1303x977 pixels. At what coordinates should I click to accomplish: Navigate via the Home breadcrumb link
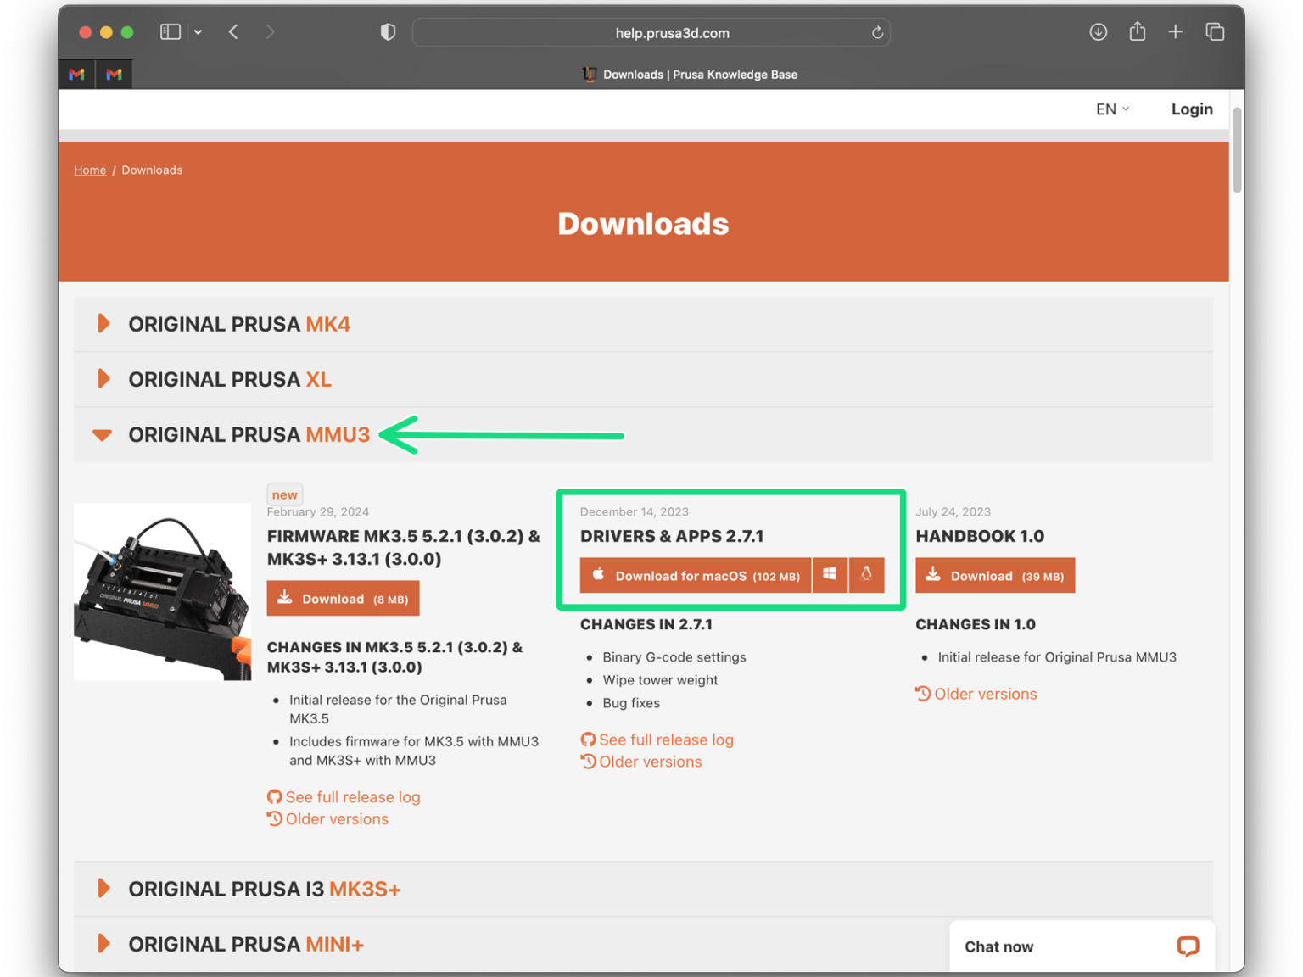click(90, 170)
